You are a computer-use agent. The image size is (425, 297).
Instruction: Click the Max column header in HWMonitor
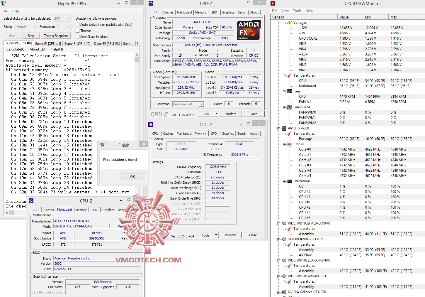(401, 17)
